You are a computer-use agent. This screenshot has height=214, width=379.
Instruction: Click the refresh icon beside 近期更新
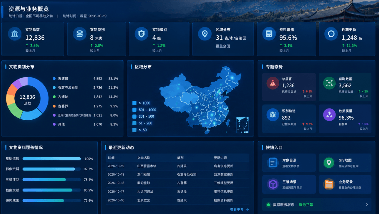point(331,34)
